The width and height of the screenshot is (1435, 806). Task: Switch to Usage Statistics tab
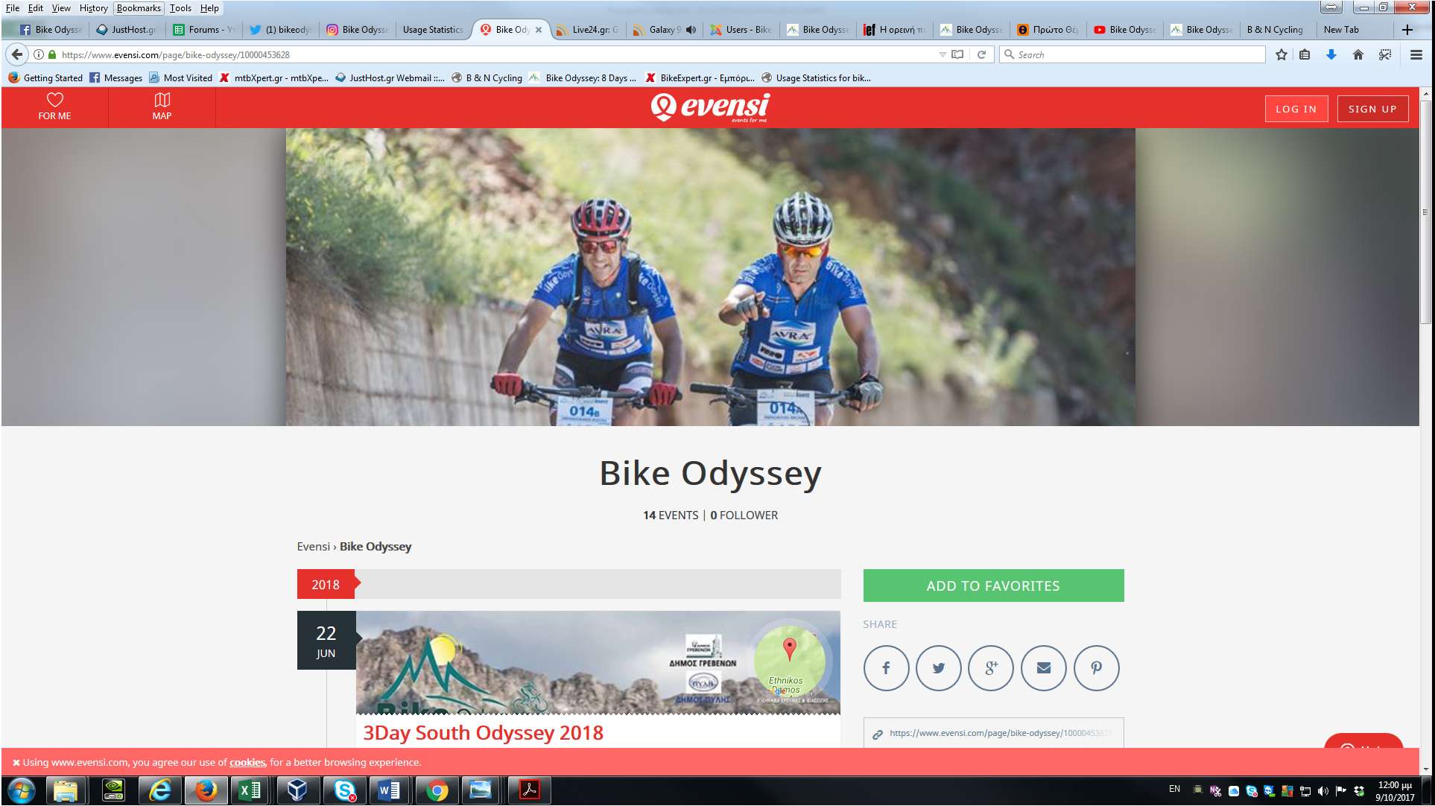point(432,30)
